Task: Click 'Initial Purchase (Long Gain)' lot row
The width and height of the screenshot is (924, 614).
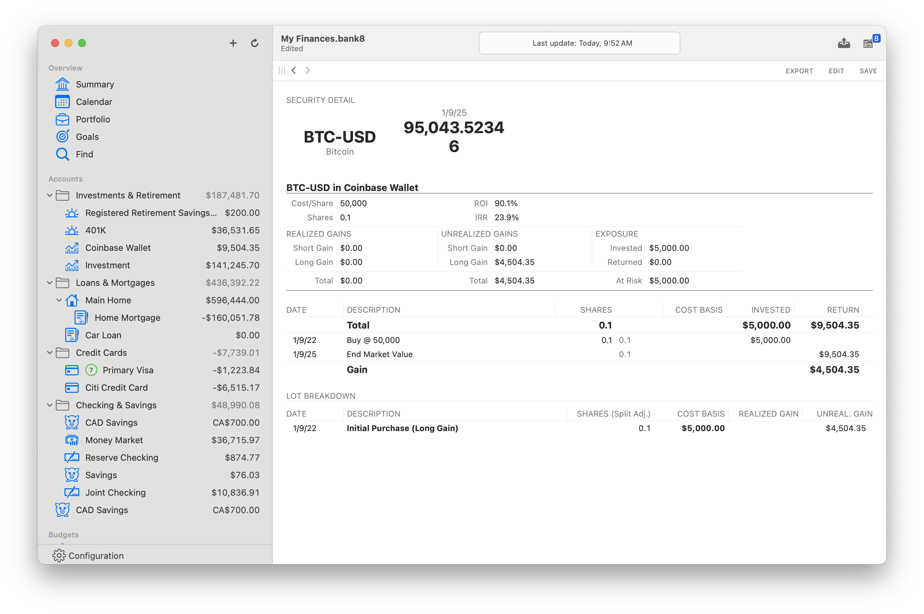Action: tap(579, 428)
